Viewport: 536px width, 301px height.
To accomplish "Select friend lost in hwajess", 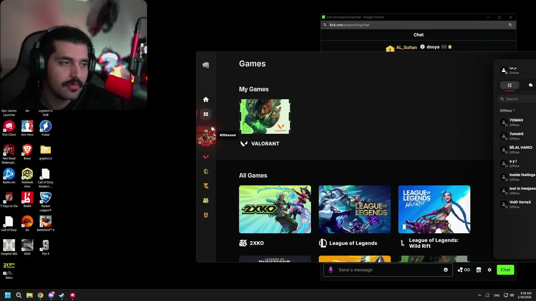I will point(518,191).
